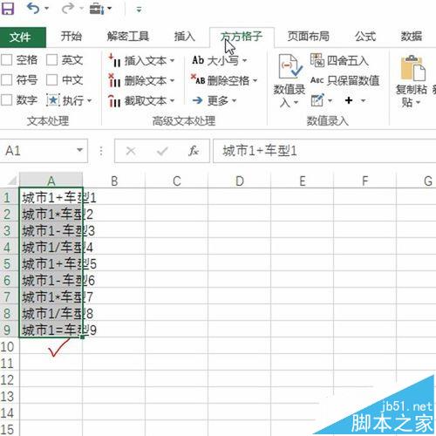Click the Ab 大小写 icon

pyautogui.click(x=198, y=60)
